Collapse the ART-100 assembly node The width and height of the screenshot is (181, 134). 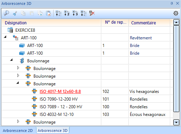5,37
